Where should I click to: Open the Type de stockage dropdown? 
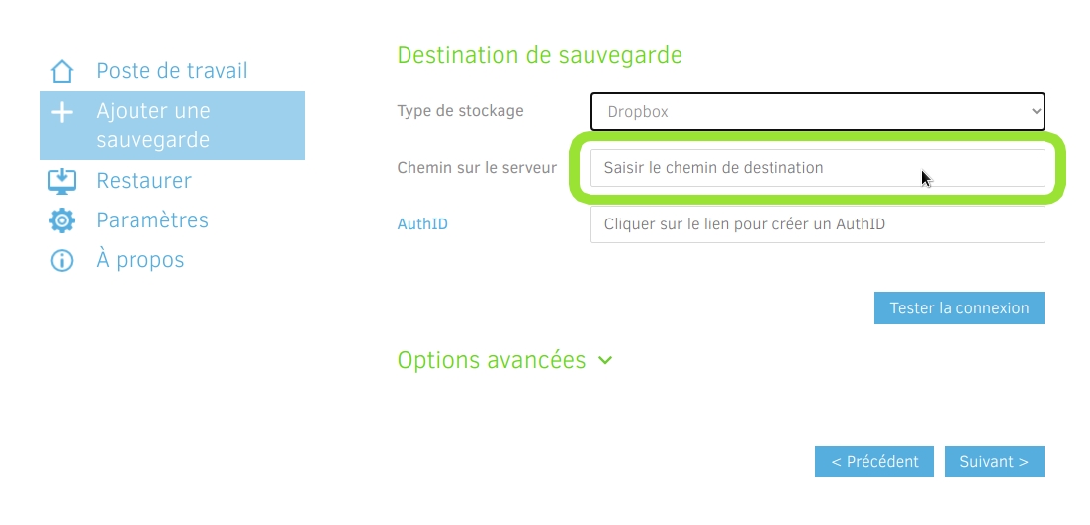click(817, 111)
